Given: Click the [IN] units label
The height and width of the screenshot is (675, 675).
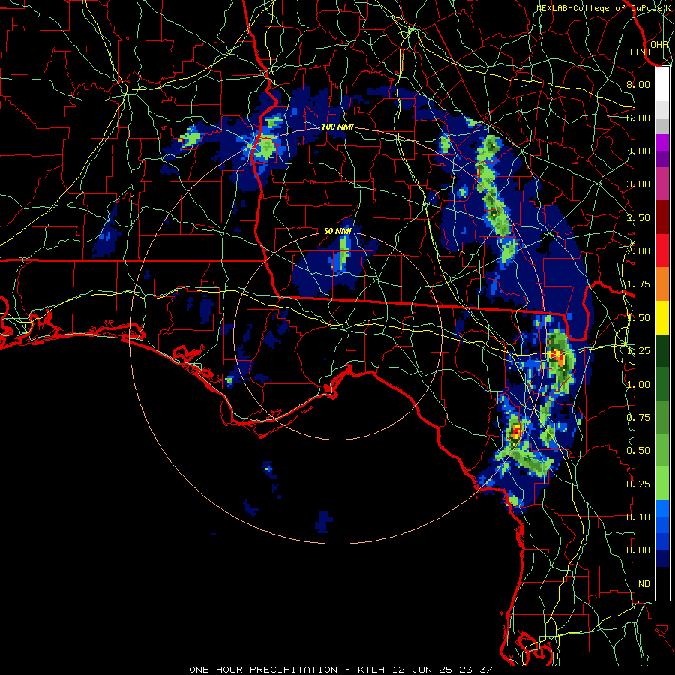Looking at the screenshot, I should (x=640, y=52).
